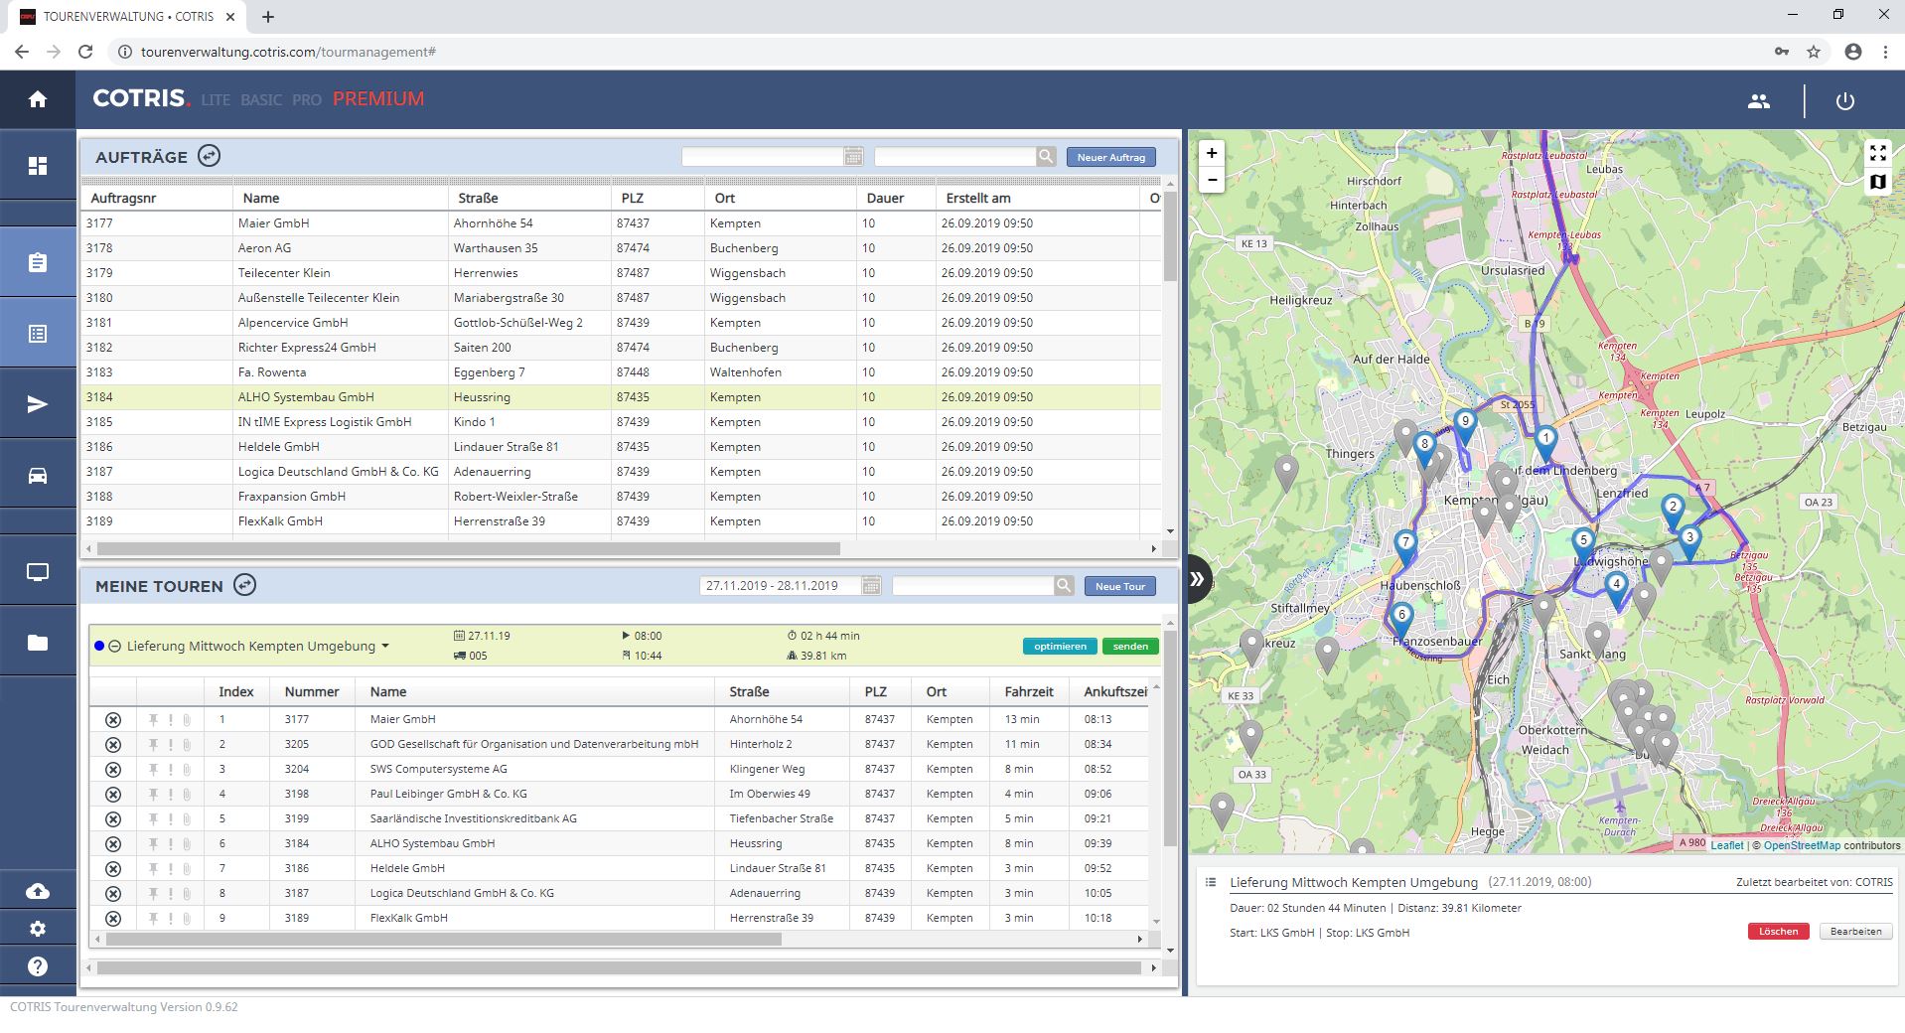Open the map layer icon
1905x1033 pixels.
(1877, 182)
